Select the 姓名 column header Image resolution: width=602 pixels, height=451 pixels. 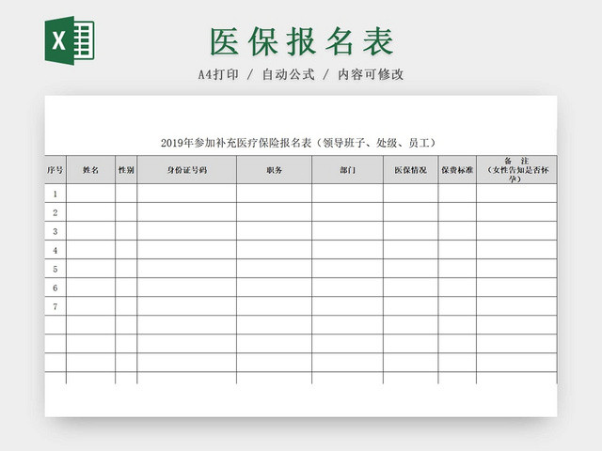pyautogui.click(x=90, y=169)
